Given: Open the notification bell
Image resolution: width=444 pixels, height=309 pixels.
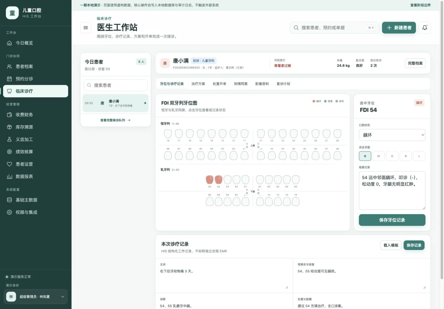Looking at the screenshot, I should (x=424, y=28).
